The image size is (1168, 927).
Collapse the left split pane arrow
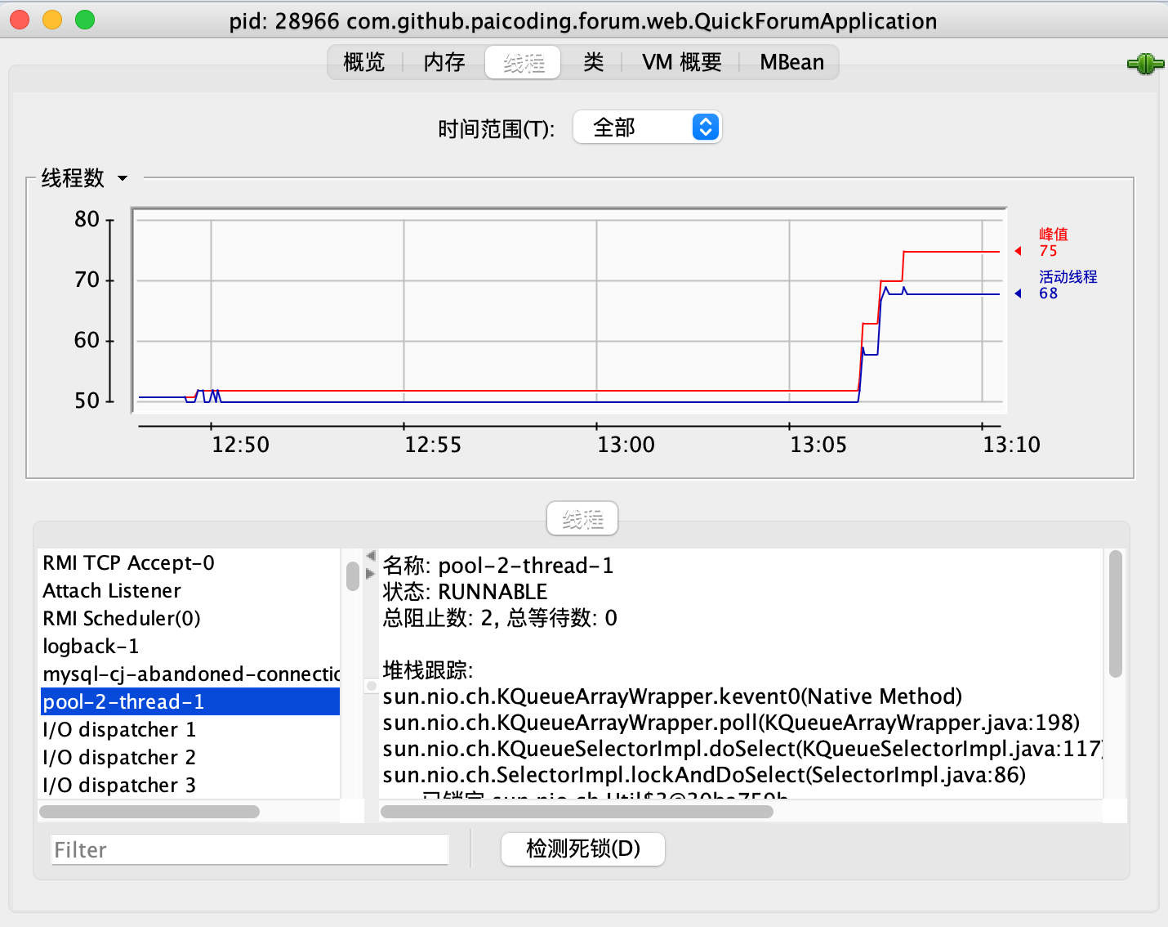371,556
